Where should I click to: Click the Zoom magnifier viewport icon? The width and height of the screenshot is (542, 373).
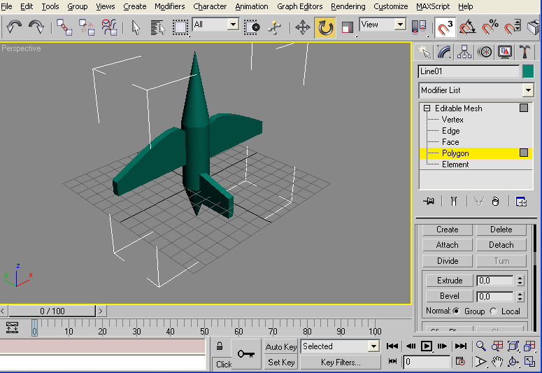click(x=480, y=346)
